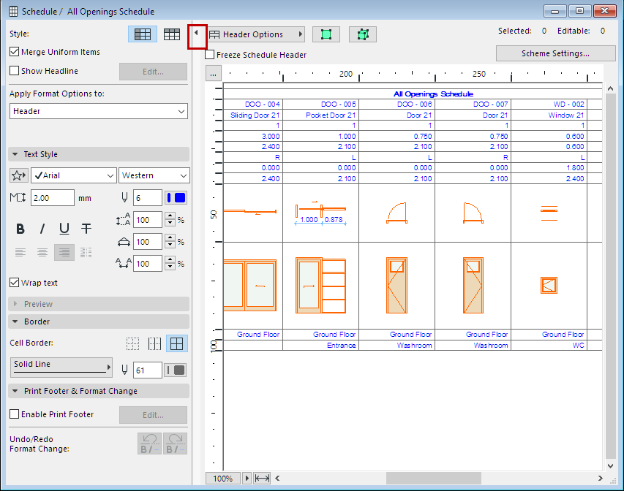This screenshot has height=491, width=624.
Task: Collapse the left panel with arrow button
Action: 196,34
